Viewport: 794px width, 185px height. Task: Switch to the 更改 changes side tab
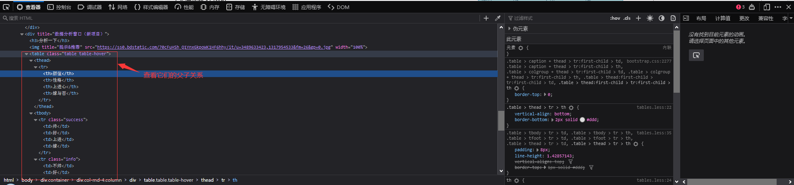[744, 18]
